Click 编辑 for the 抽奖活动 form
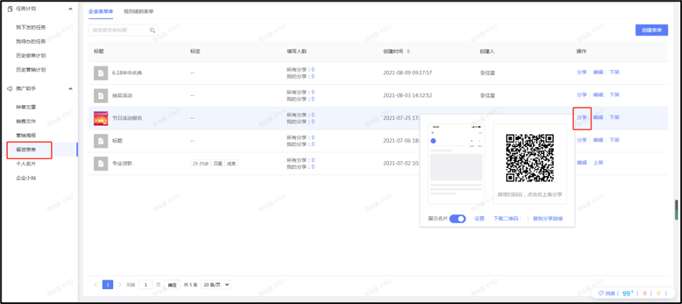Image resolution: width=682 pixels, height=304 pixels. click(598, 95)
